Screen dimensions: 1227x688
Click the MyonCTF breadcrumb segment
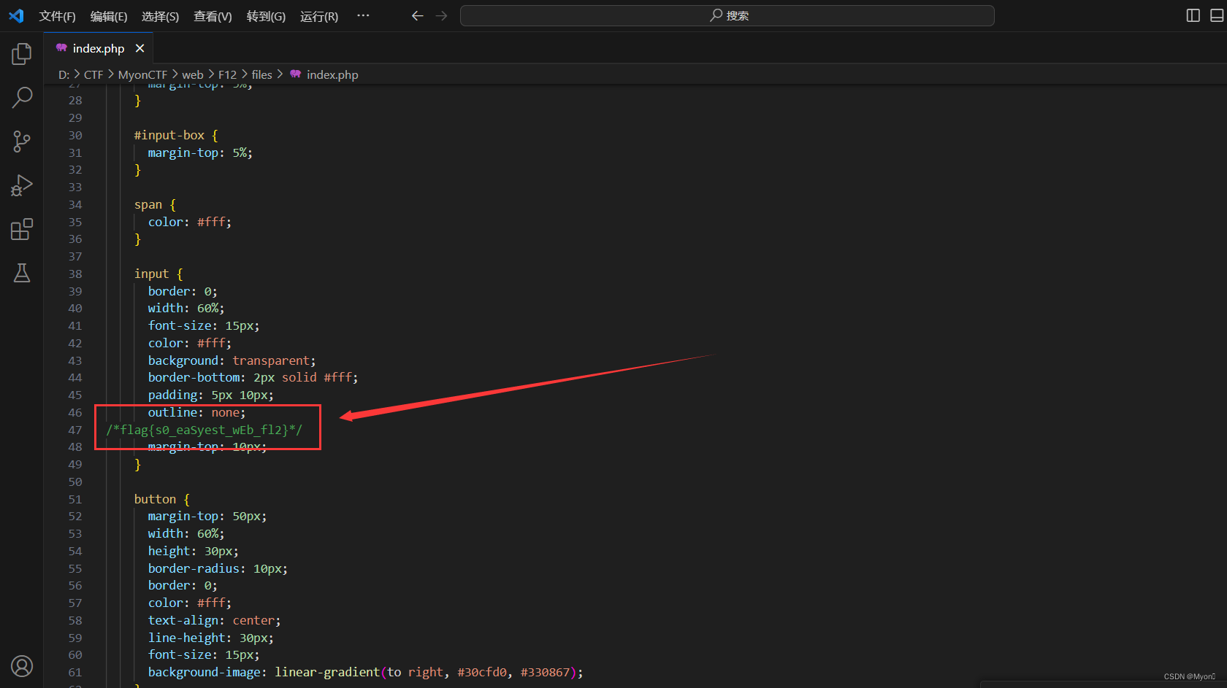pos(142,74)
